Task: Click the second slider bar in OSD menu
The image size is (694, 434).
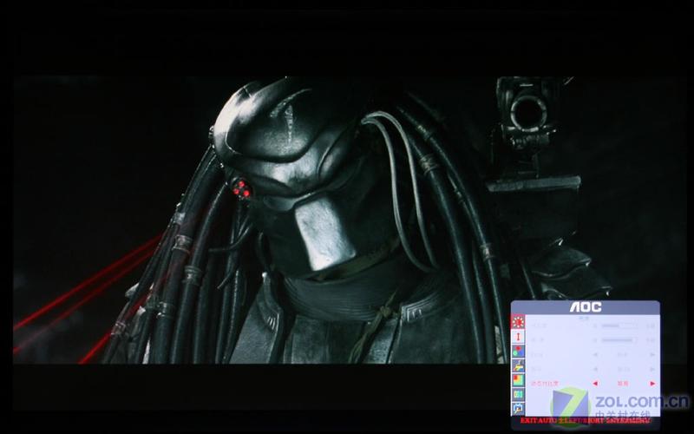Action: 619,340
